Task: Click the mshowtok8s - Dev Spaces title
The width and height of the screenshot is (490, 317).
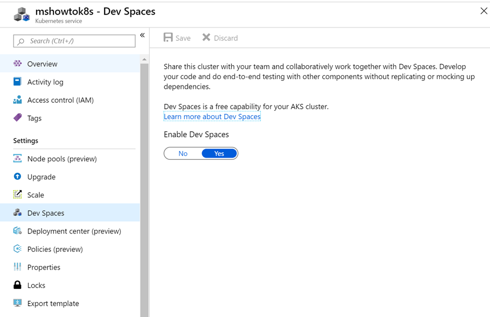Action: [95, 11]
